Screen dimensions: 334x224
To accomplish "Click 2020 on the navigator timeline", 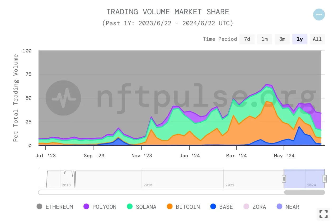I will point(148,185).
